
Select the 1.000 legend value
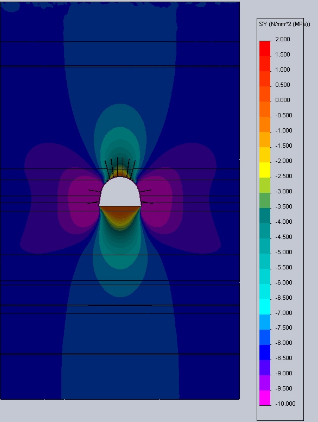click(283, 70)
